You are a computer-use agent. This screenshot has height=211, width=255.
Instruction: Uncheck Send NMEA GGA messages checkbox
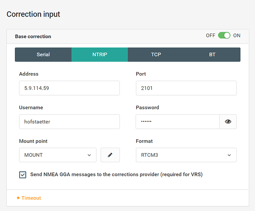tap(23, 175)
